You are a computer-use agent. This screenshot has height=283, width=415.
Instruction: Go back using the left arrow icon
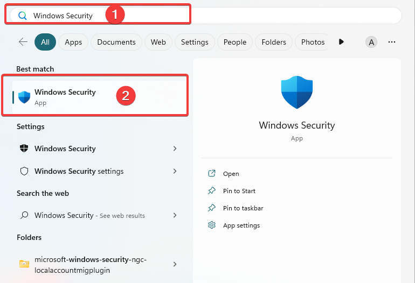coord(23,42)
